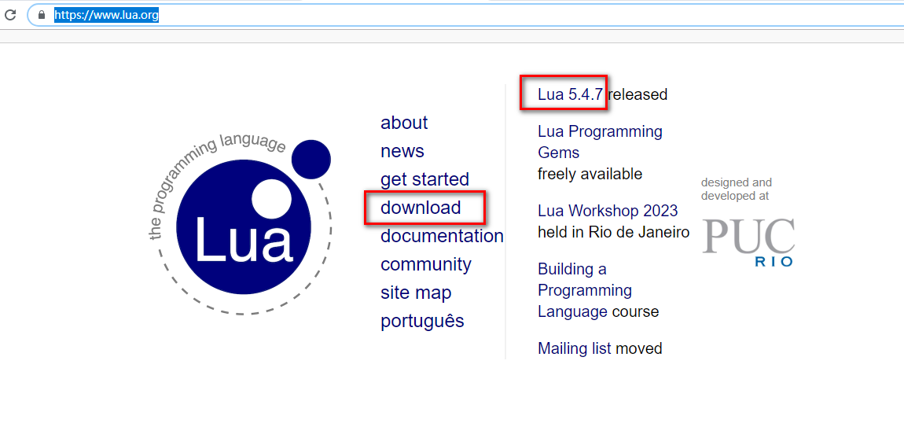Viewport: 904px width, 427px height.
Task: Open the Mailing list link
Action: [574, 348]
